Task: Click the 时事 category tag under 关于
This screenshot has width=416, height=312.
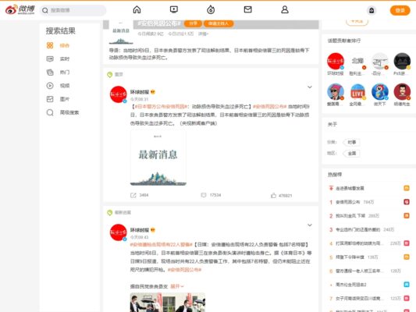Action: coord(351,142)
